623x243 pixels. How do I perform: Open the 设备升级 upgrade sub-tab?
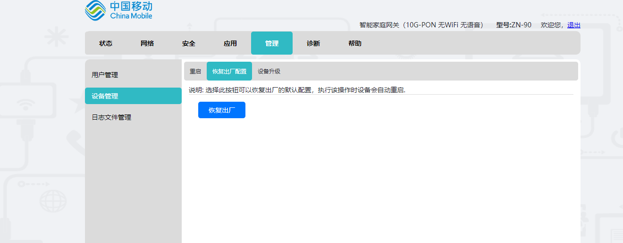(x=269, y=71)
